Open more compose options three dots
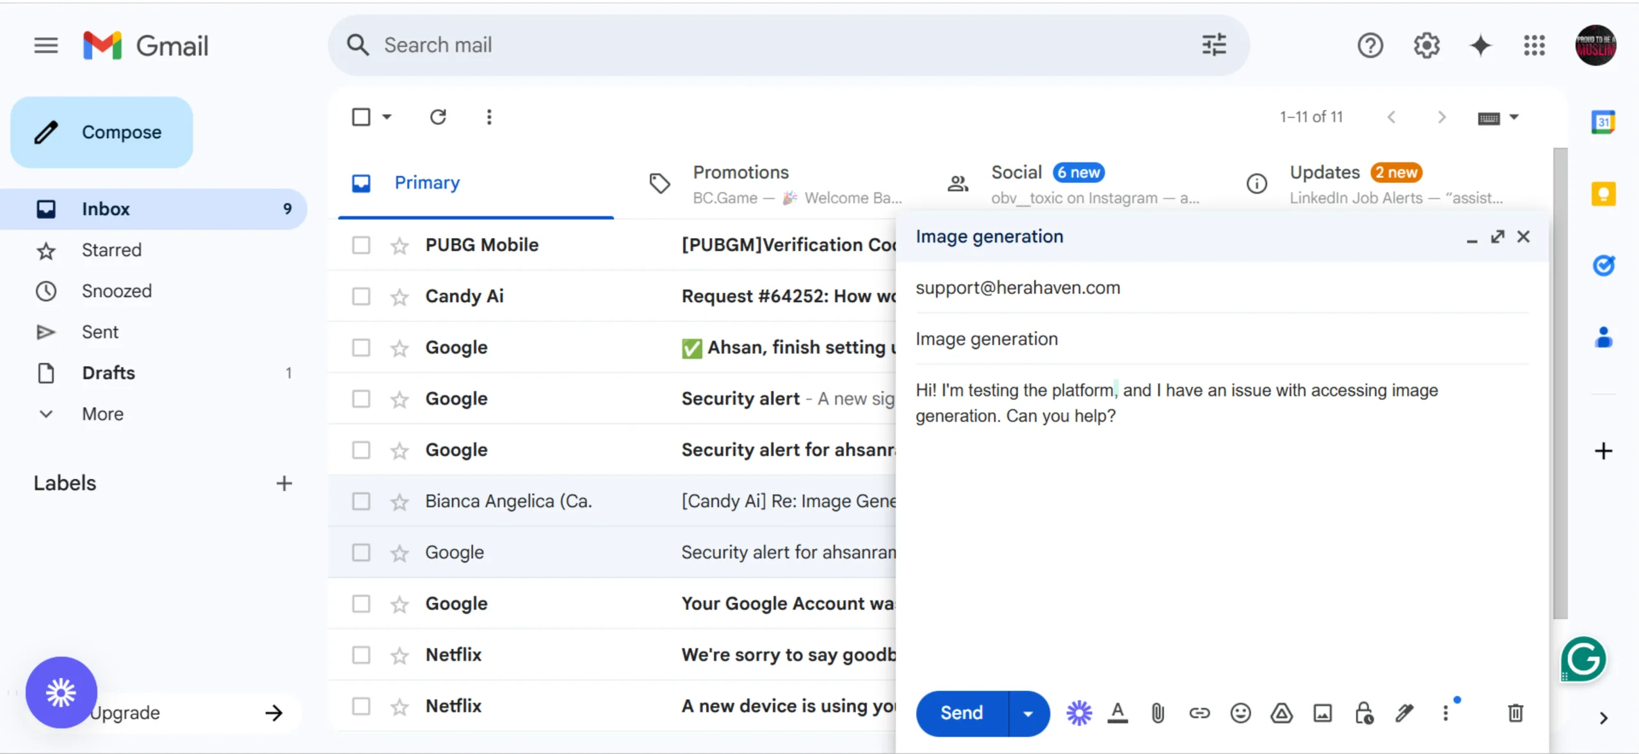1639x754 pixels. (x=1445, y=713)
